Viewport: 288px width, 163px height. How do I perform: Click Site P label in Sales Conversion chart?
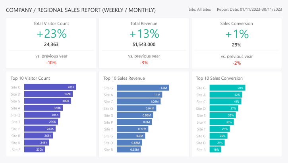201,123
